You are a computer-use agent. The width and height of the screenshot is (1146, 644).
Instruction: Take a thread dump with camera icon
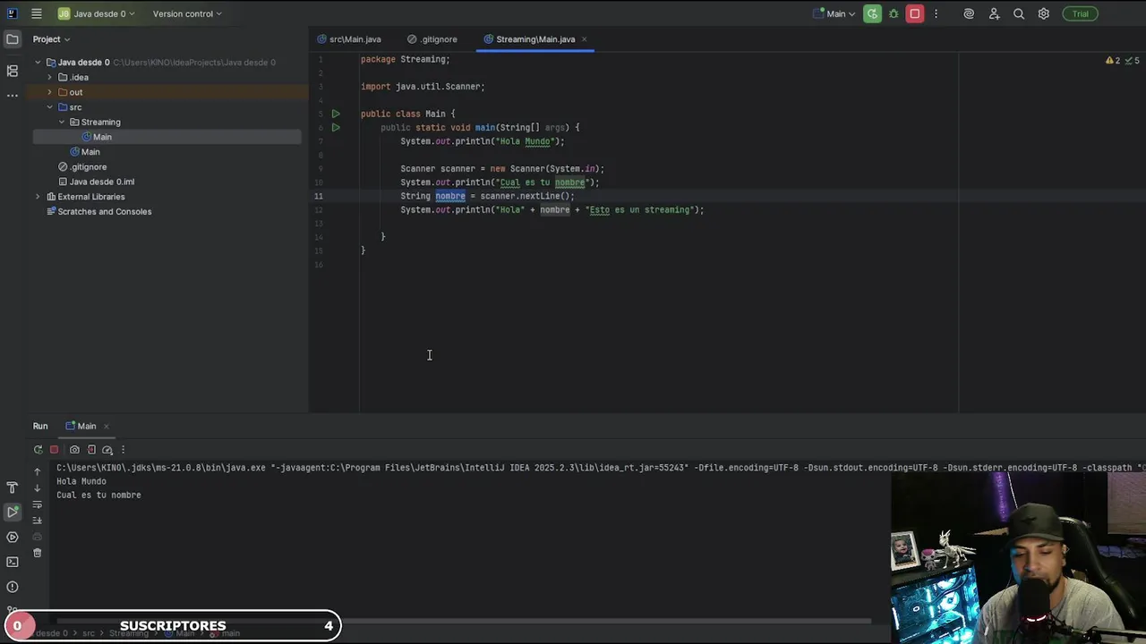[74, 450]
